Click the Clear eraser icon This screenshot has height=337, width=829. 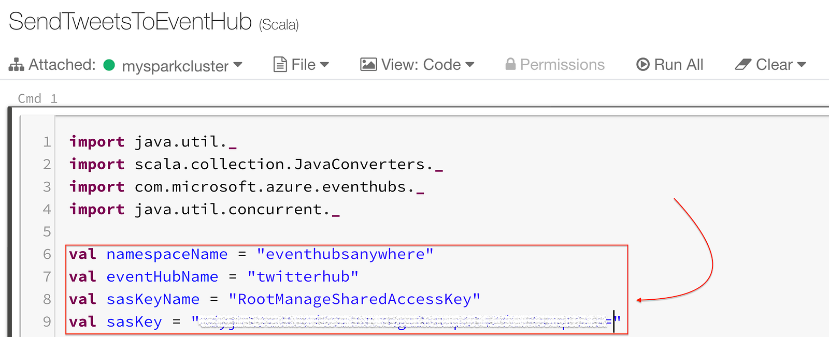743,65
